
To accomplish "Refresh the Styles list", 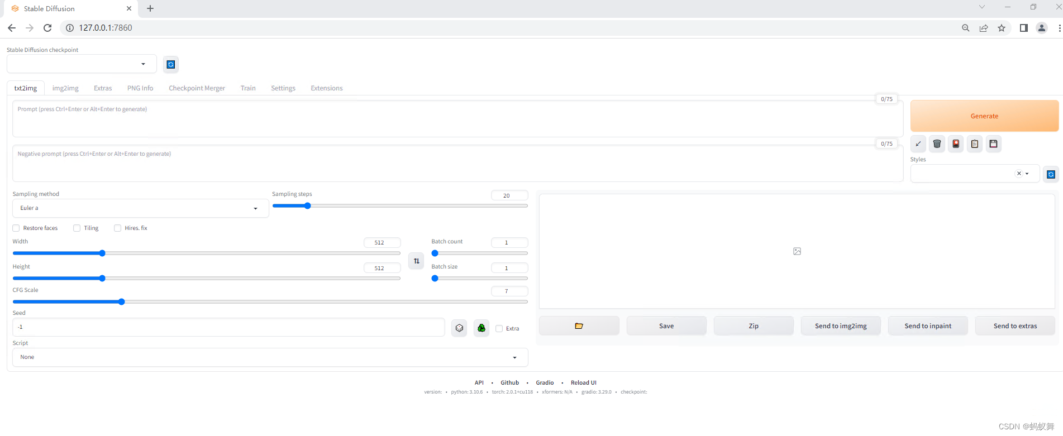I will pos(1051,174).
